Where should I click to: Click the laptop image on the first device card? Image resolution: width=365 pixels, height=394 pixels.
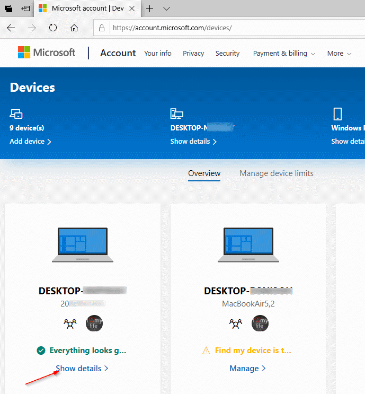click(x=83, y=245)
